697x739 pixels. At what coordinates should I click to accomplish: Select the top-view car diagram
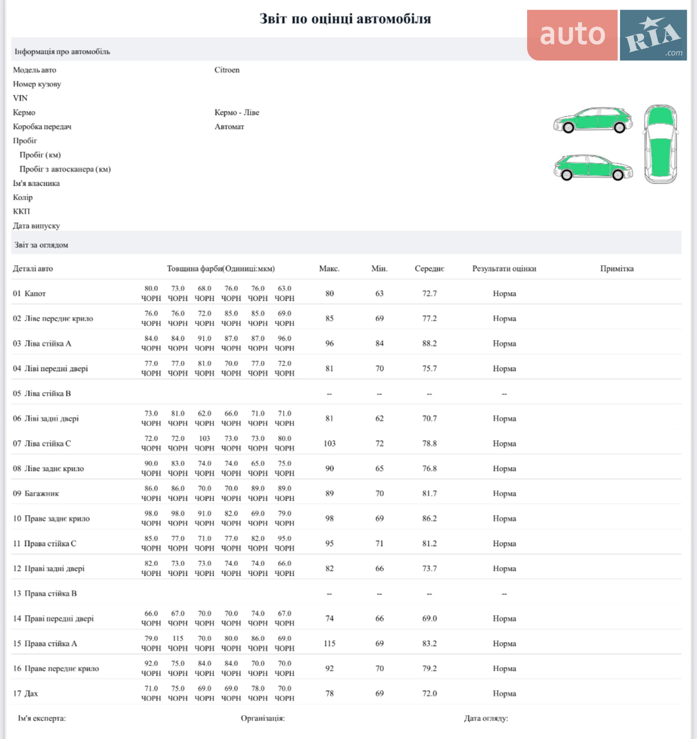660,144
